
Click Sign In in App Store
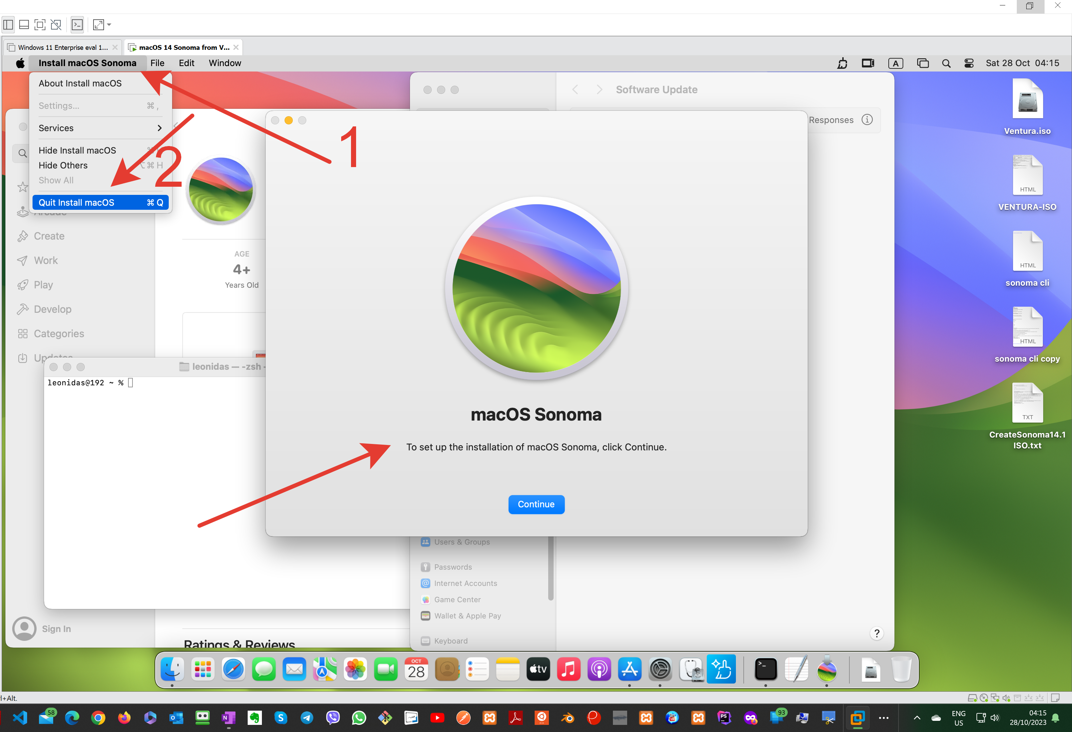tap(56, 629)
